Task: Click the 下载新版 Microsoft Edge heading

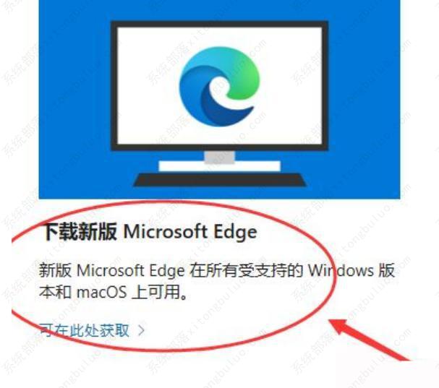Action: coord(150,232)
